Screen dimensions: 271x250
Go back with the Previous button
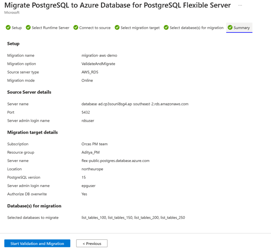(x=92, y=243)
